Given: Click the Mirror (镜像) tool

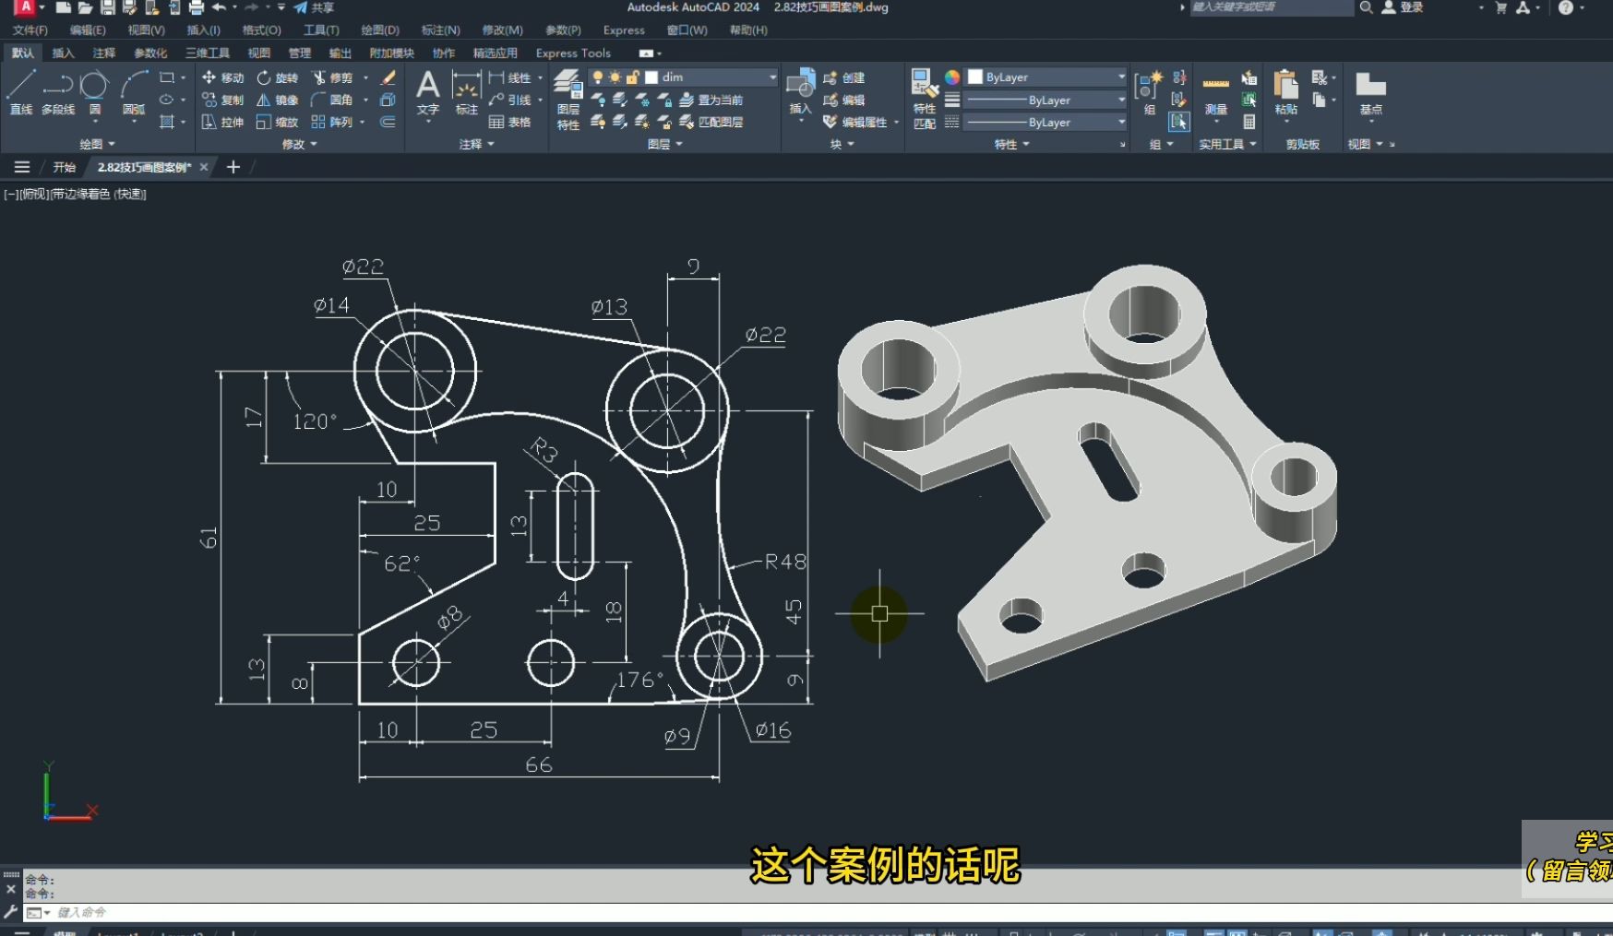Looking at the screenshot, I should click(x=278, y=100).
